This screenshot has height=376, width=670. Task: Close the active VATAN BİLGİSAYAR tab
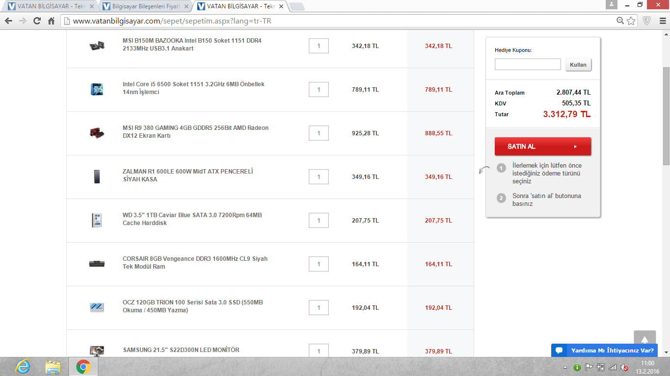coord(281,6)
